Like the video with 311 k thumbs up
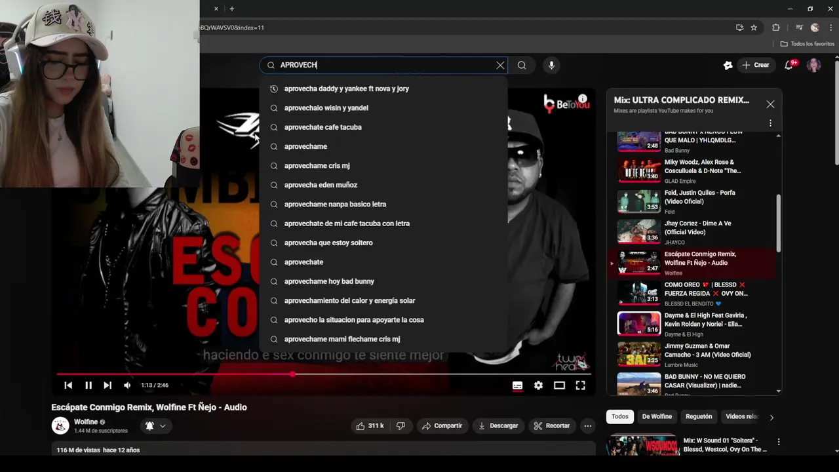This screenshot has height=472, width=839. [x=370, y=426]
